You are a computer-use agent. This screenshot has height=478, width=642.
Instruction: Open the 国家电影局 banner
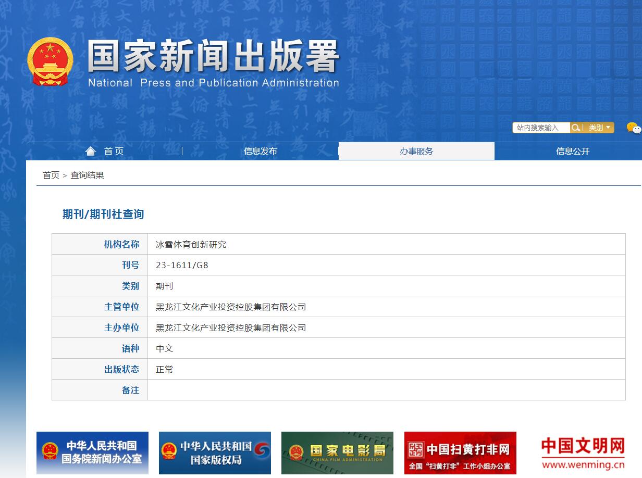(337, 452)
